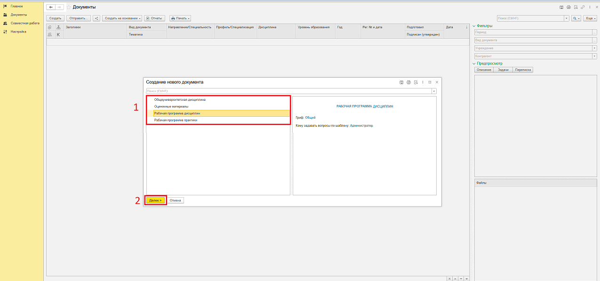Click the save icon in dialog header
Viewport: 600px width, 281px height.
coord(401,82)
